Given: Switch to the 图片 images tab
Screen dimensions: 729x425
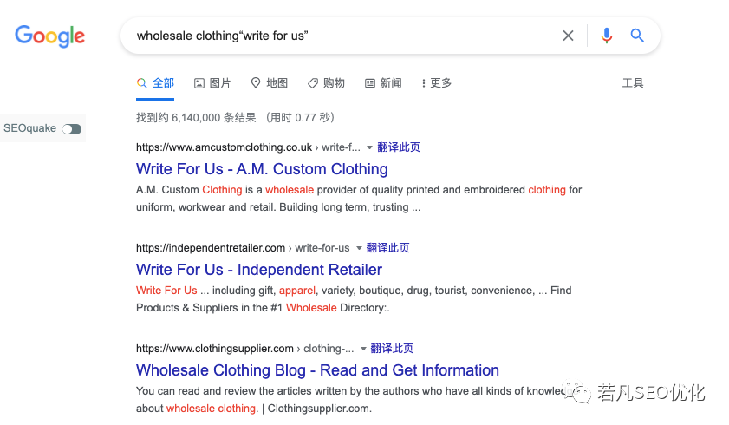Looking at the screenshot, I should click(x=212, y=83).
